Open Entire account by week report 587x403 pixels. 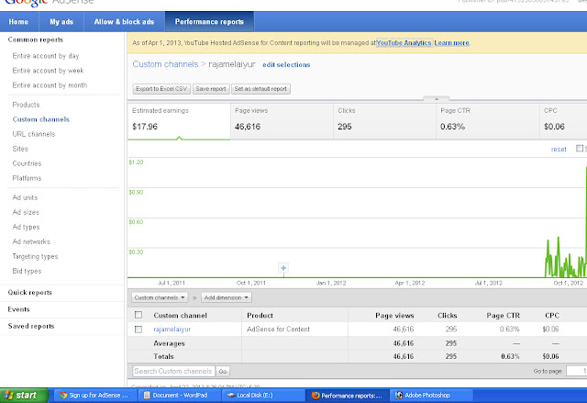pos(48,71)
